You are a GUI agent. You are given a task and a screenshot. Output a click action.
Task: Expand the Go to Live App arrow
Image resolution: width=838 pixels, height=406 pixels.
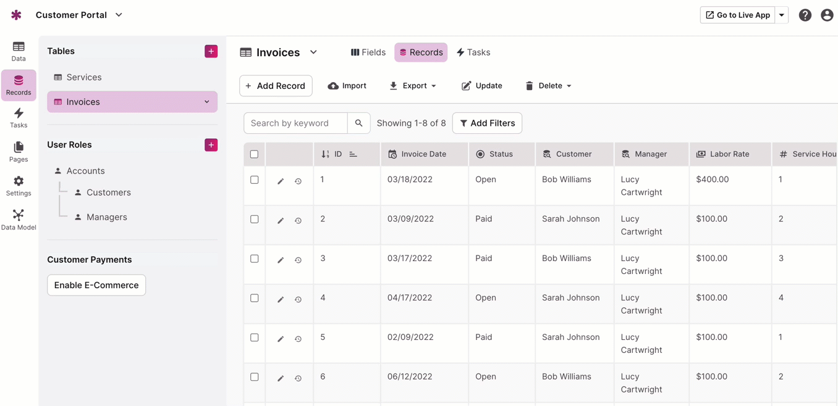[x=782, y=15]
